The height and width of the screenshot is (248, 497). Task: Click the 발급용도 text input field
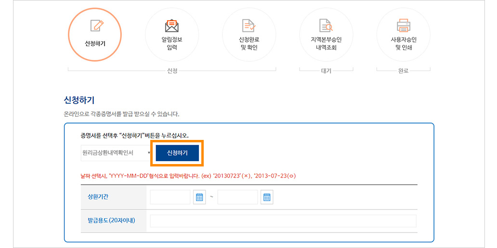pos(283,221)
